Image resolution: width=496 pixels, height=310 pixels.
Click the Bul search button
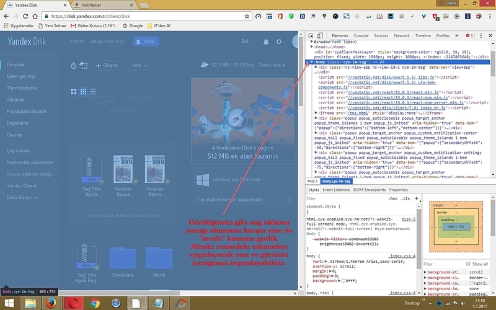coord(245,41)
